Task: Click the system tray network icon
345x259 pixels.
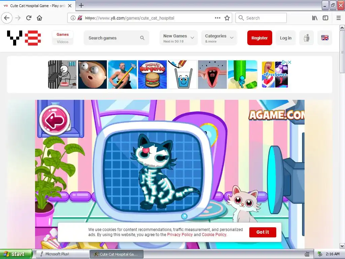Action: [320, 254]
